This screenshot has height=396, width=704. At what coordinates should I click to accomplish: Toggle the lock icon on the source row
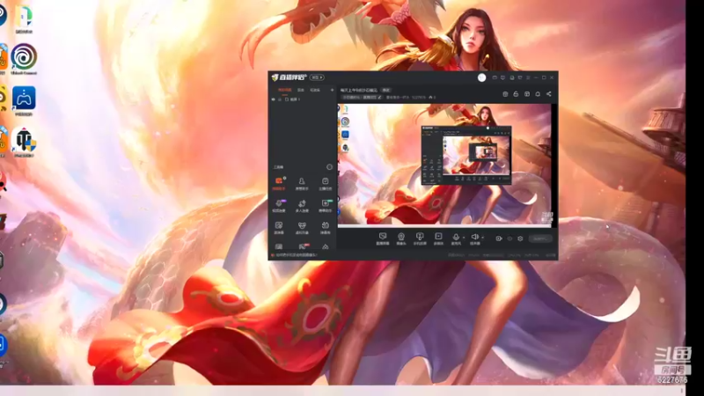coord(279,99)
